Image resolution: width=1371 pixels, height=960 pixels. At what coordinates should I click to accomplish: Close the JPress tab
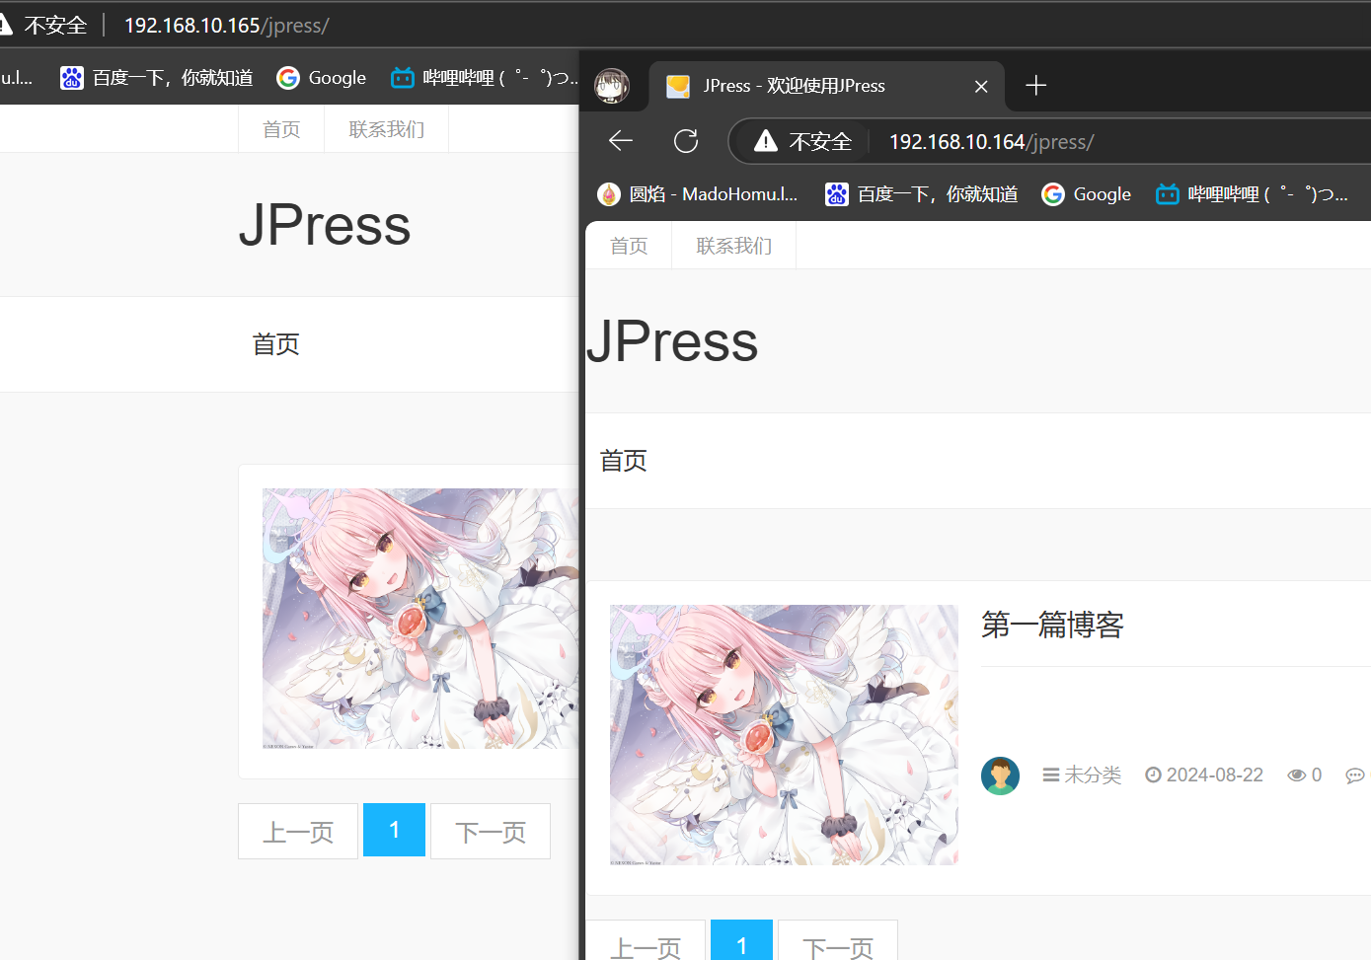tap(981, 87)
